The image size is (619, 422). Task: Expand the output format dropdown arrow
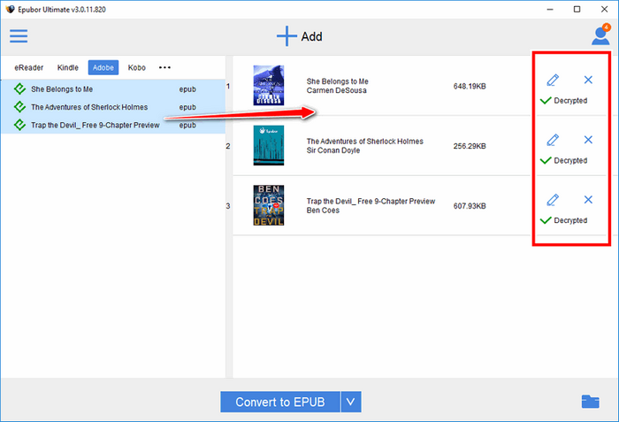[x=351, y=402]
